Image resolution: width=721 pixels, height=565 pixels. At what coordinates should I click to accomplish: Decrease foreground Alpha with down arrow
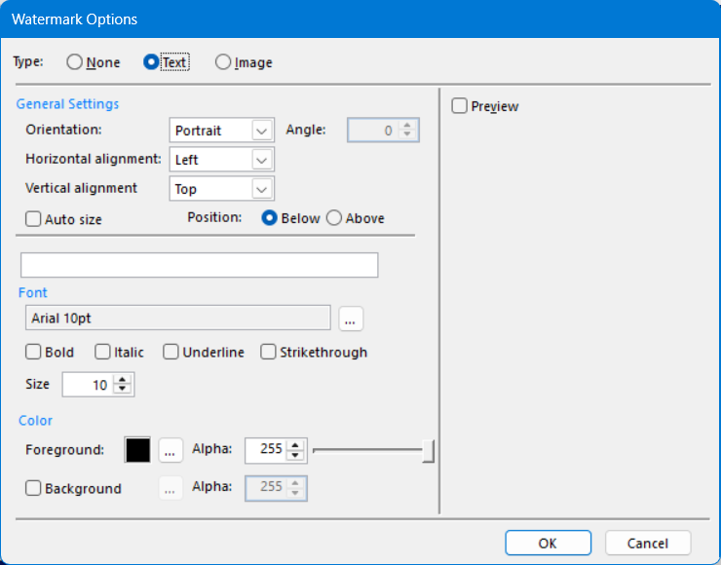(296, 455)
